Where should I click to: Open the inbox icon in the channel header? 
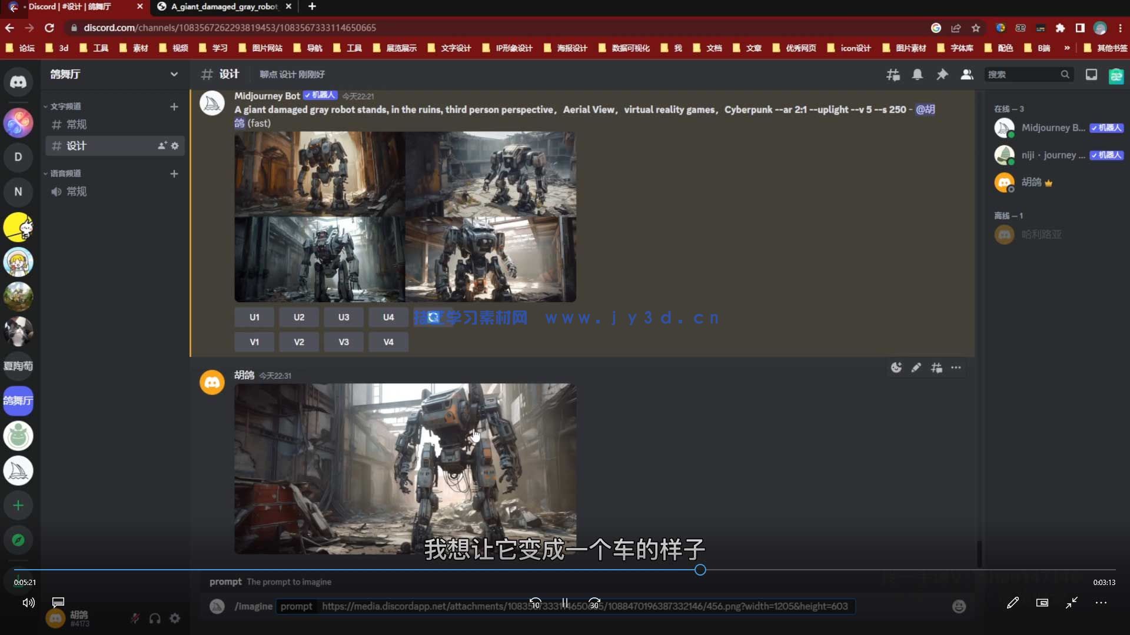1092,75
